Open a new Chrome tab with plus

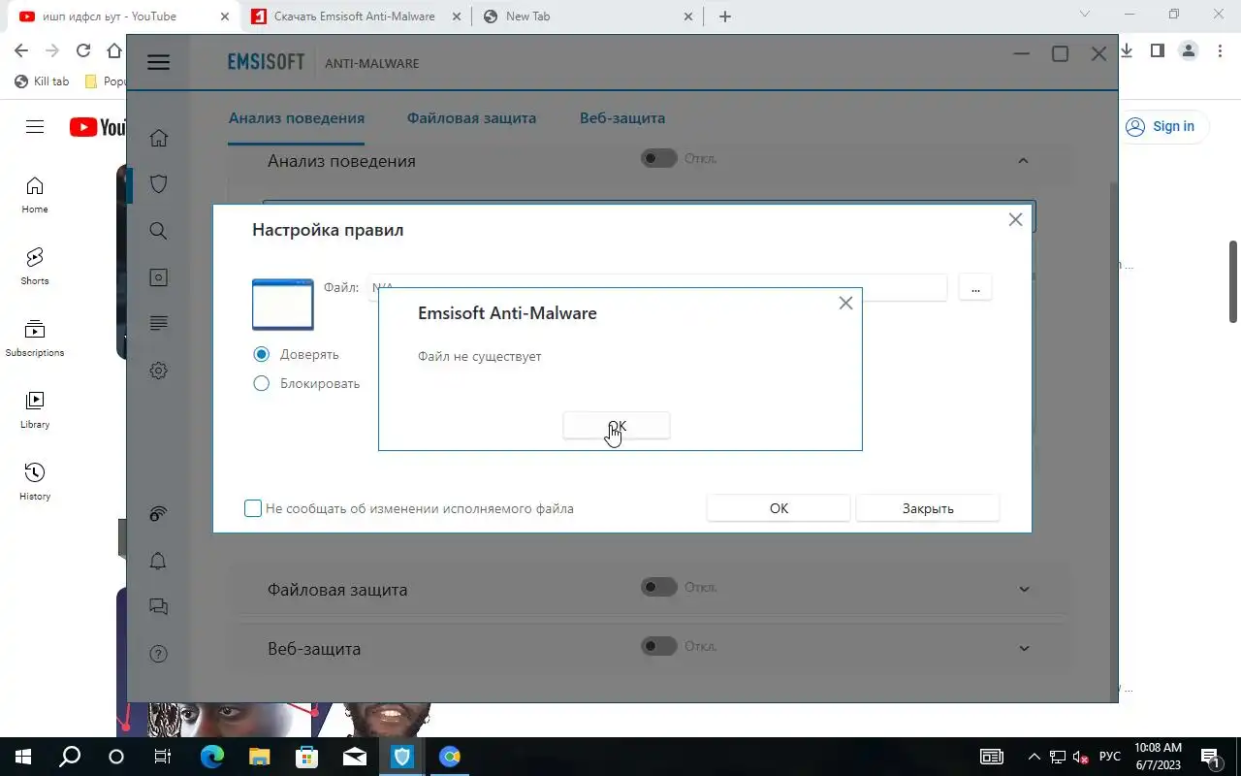pos(725,16)
